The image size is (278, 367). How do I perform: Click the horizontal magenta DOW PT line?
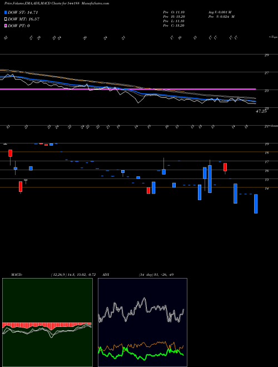(x=128, y=89)
